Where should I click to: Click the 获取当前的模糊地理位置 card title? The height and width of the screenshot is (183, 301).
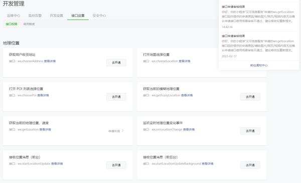(x=161, y=89)
